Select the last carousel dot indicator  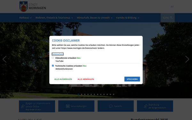pos(114,94)
